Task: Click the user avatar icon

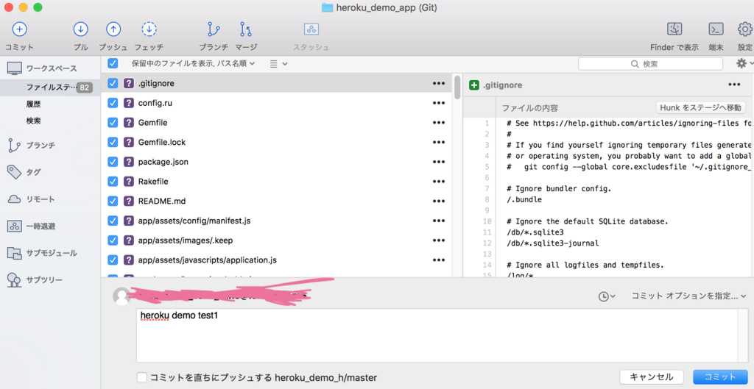Action: tap(121, 296)
